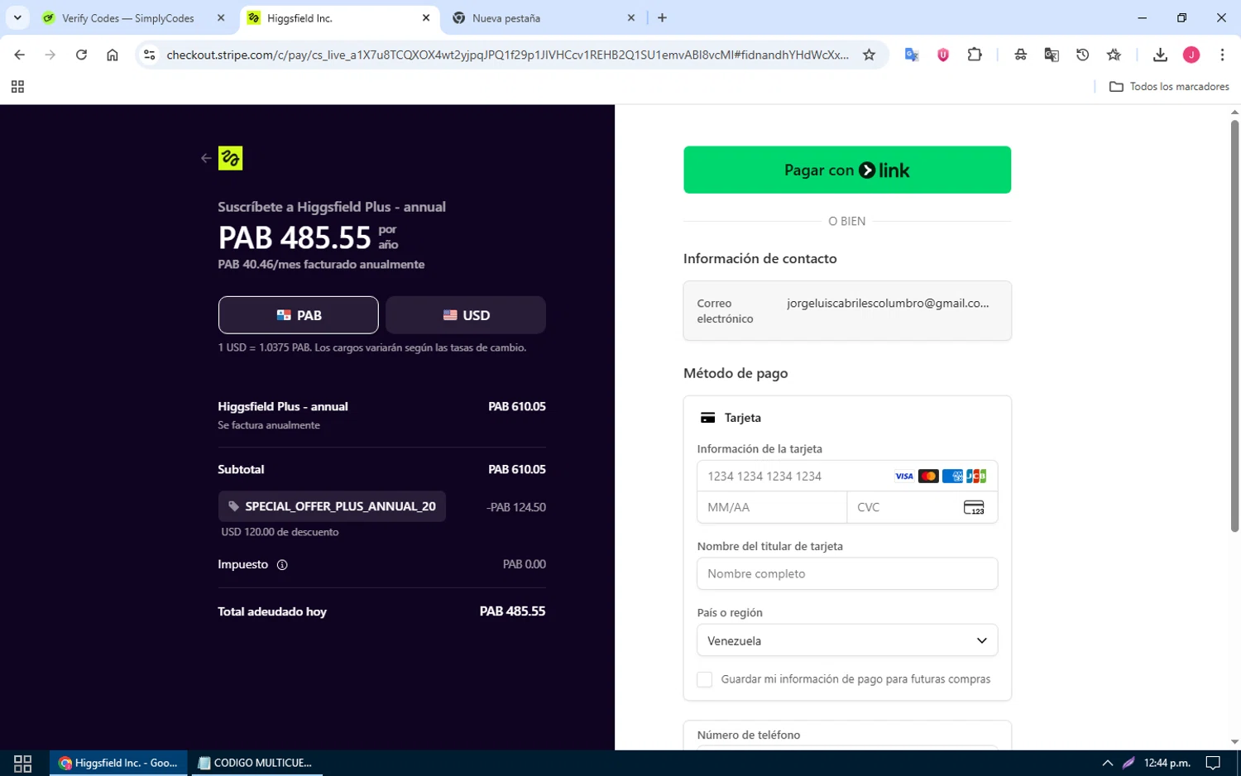Open the Chrome profile avatar
Screen dimensions: 1241x776
tap(1191, 55)
